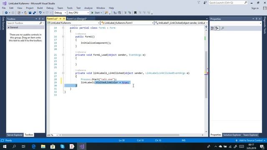This screenshot has width=267, height=150.
Task: Toggle auto-hide pin on Properties panel
Action: pyautogui.click(x=257, y=19)
